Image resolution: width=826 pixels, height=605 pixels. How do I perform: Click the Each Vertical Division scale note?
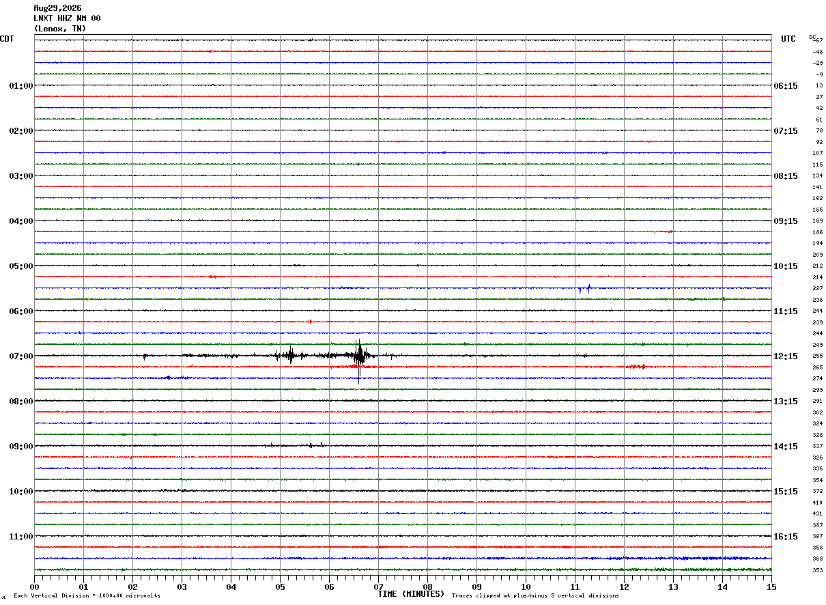[87, 595]
